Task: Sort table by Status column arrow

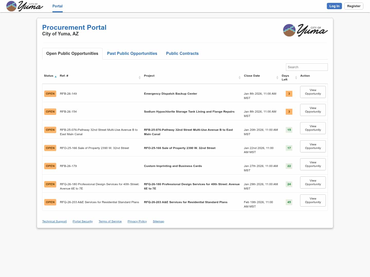Action: coord(55,76)
